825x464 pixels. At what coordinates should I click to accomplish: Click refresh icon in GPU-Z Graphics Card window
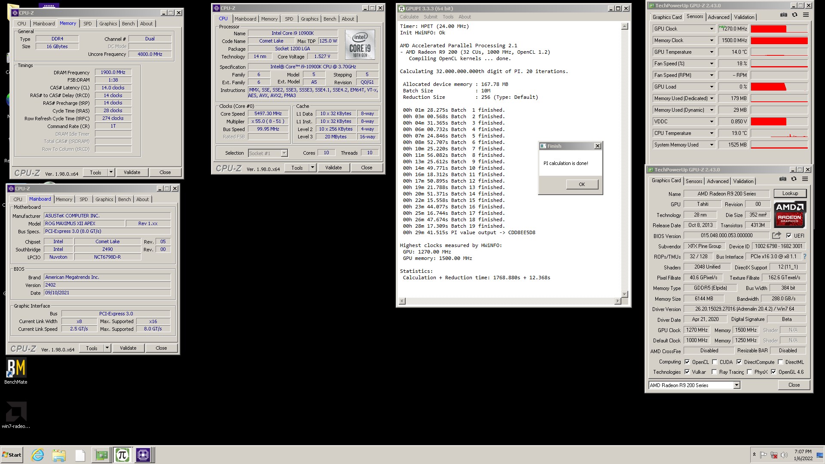pyautogui.click(x=794, y=179)
